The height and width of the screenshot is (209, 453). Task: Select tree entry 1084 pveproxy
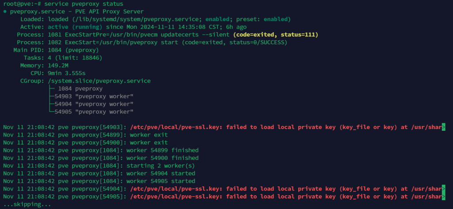click(x=80, y=89)
